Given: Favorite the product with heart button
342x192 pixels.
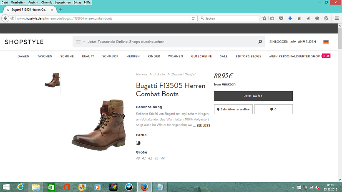Looking at the screenshot, I should 273,109.
